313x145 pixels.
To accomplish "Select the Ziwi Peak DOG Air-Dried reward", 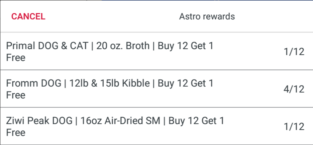I will pos(115,126).
